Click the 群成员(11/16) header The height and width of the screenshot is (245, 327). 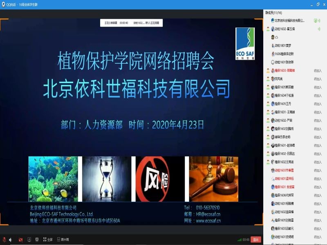tap(273, 13)
